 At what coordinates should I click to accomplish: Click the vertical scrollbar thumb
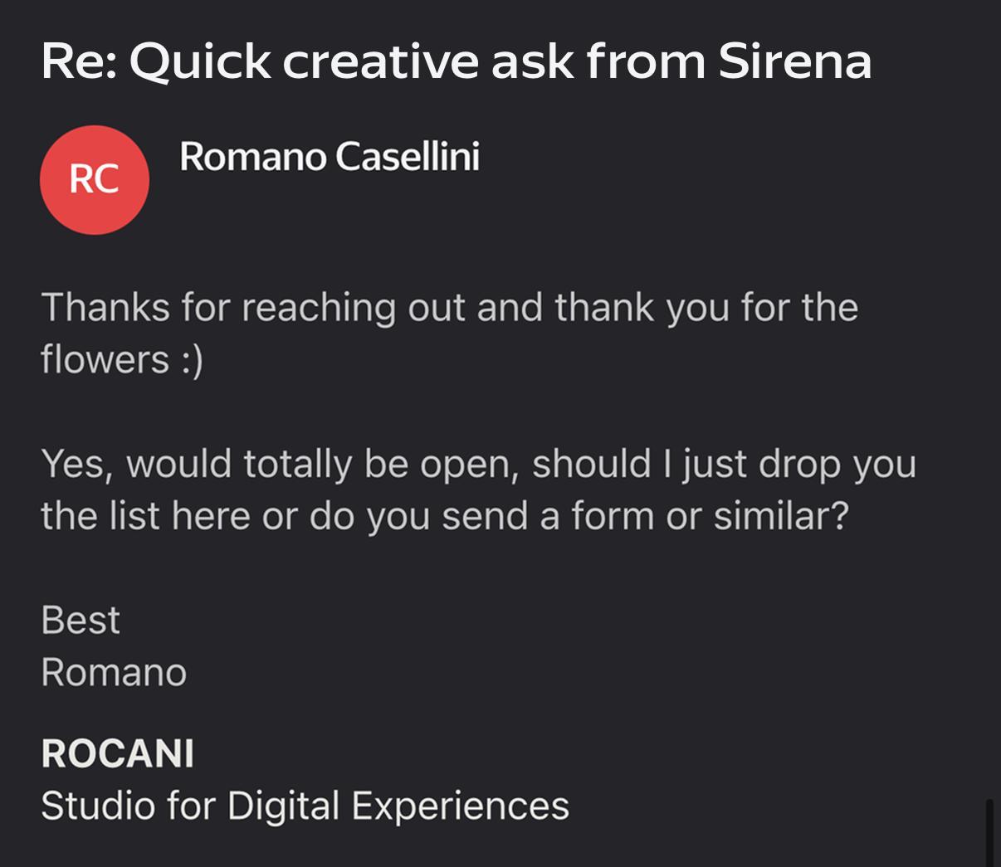(989, 832)
